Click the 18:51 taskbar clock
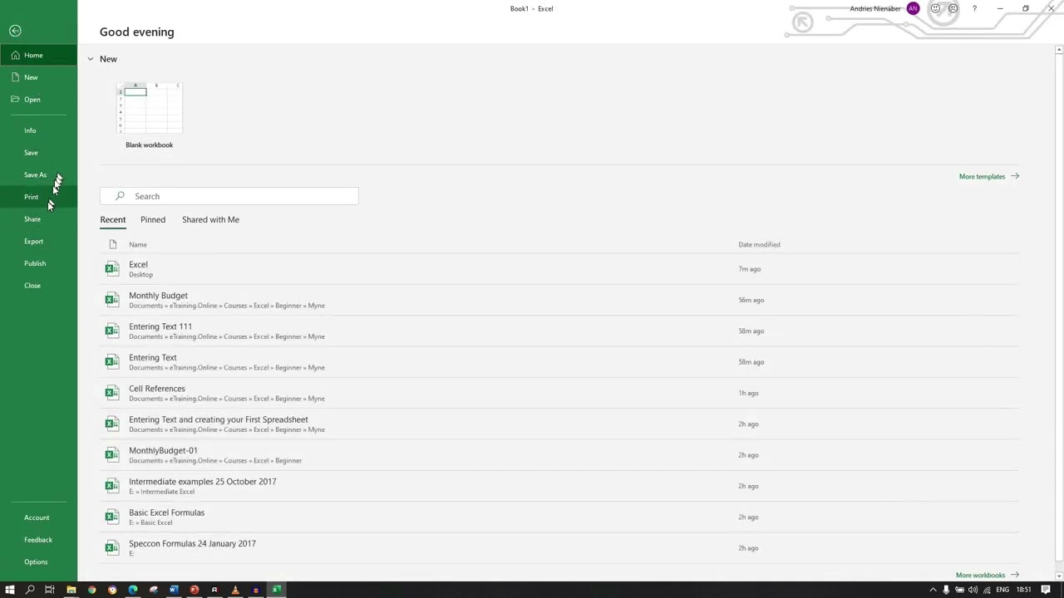Viewport: 1064px width, 598px height. (1023, 590)
